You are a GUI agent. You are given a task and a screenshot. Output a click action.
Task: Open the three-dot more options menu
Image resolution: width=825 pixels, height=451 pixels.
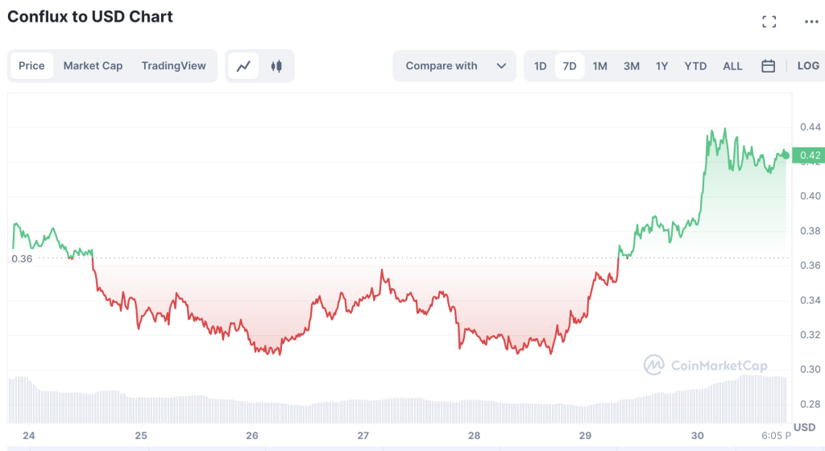click(810, 22)
